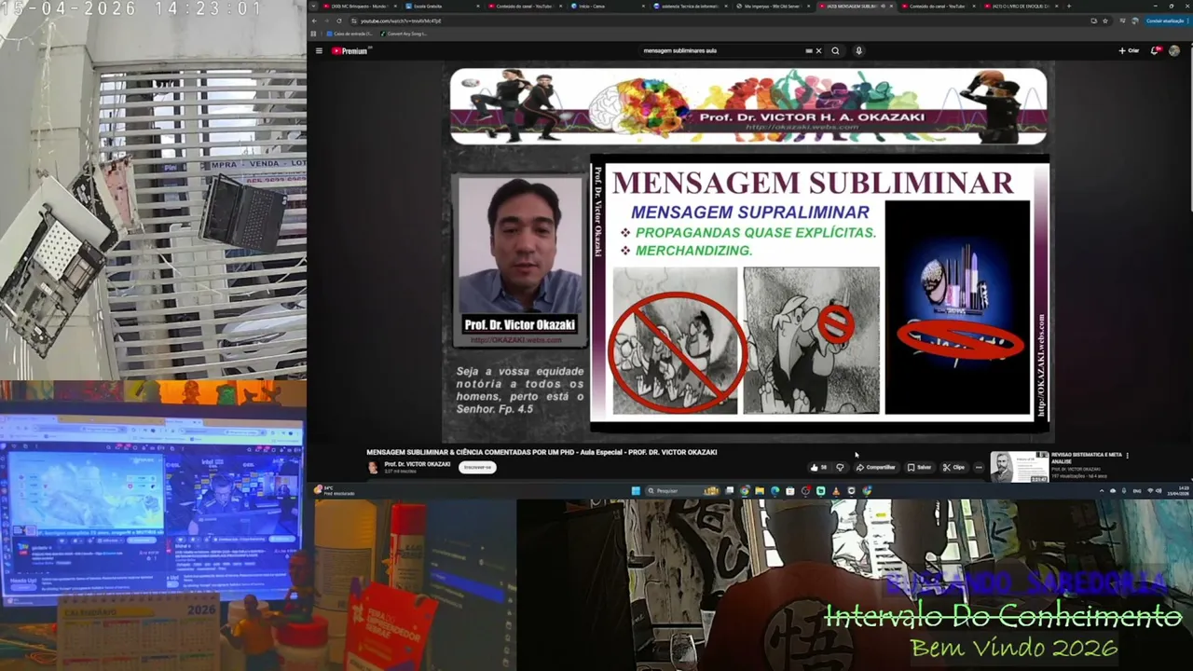Focus the YouTube search field

(x=722, y=51)
